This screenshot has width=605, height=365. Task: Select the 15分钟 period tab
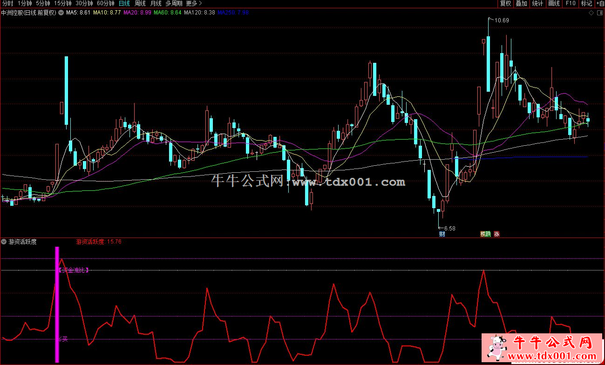click(x=63, y=3)
